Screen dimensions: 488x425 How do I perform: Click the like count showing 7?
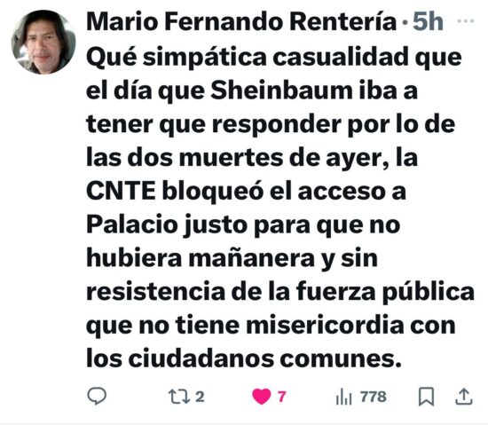click(281, 397)
